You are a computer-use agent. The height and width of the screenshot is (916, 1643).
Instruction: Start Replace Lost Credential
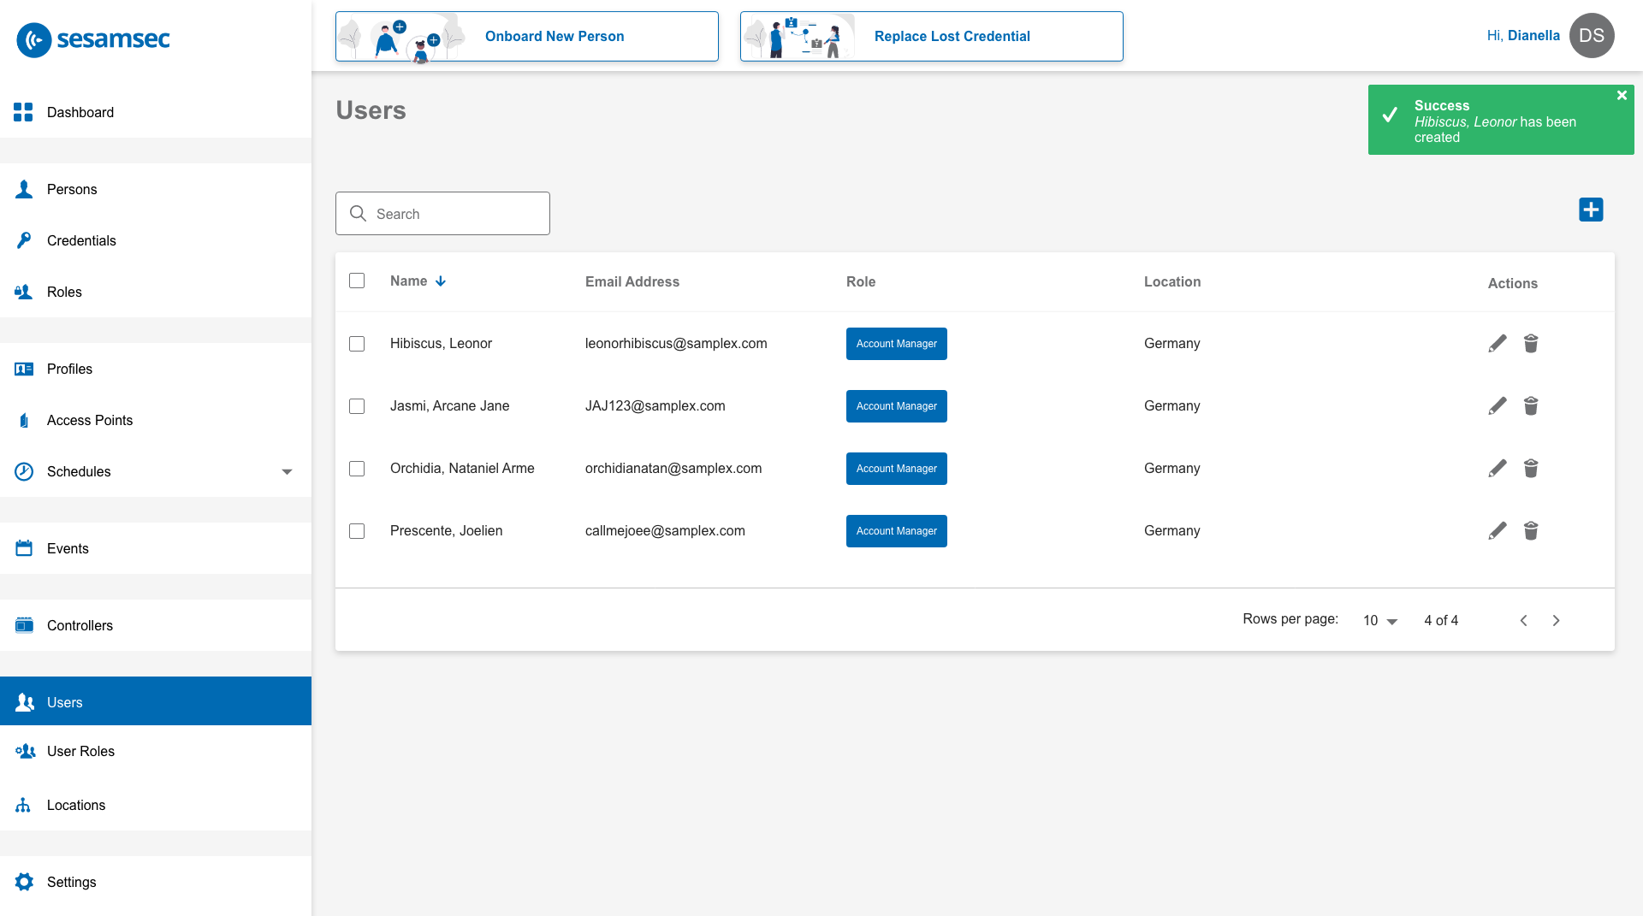click(931, 37)
